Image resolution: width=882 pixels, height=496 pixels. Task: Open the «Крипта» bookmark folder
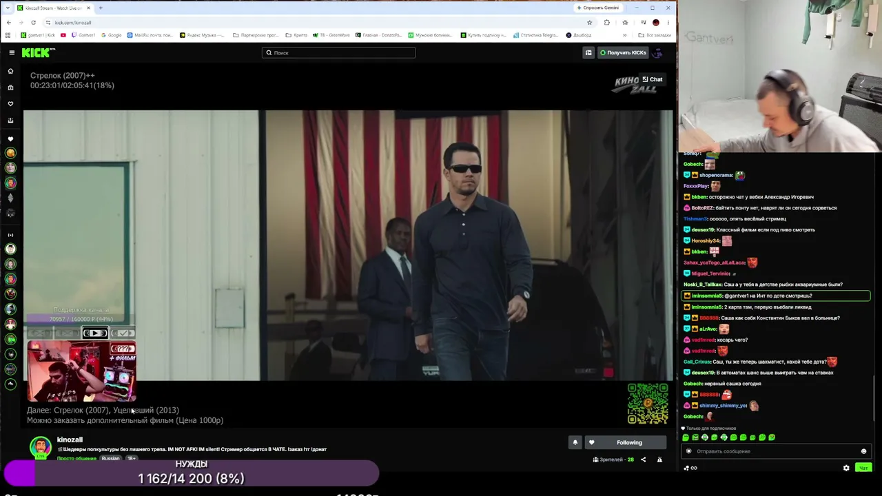296,35
